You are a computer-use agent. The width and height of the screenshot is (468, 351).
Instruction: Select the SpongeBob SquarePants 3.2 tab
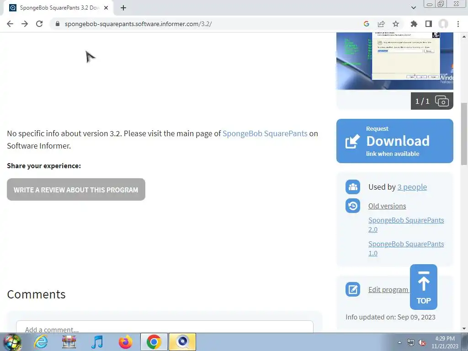[58, 8]
